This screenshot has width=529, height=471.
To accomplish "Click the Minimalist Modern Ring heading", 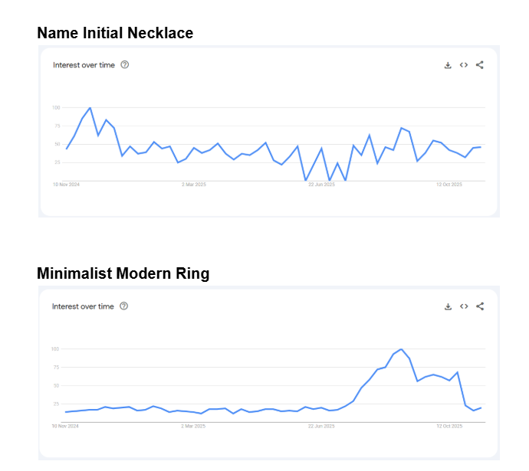I will point(123,273).
